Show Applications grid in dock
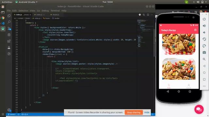209x117 pixels. (3, 114)
